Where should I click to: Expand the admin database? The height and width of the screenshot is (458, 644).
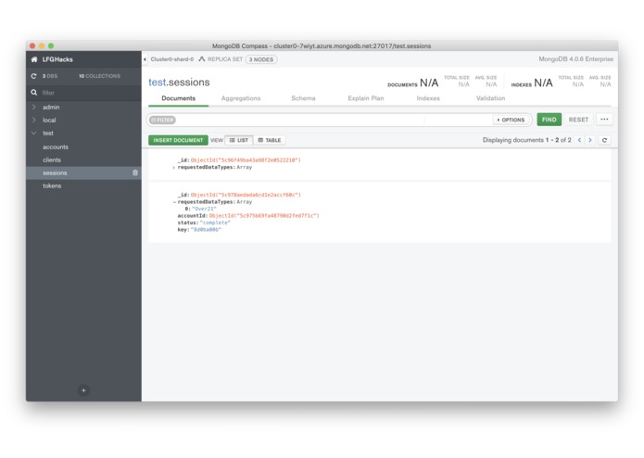[33, 107]
